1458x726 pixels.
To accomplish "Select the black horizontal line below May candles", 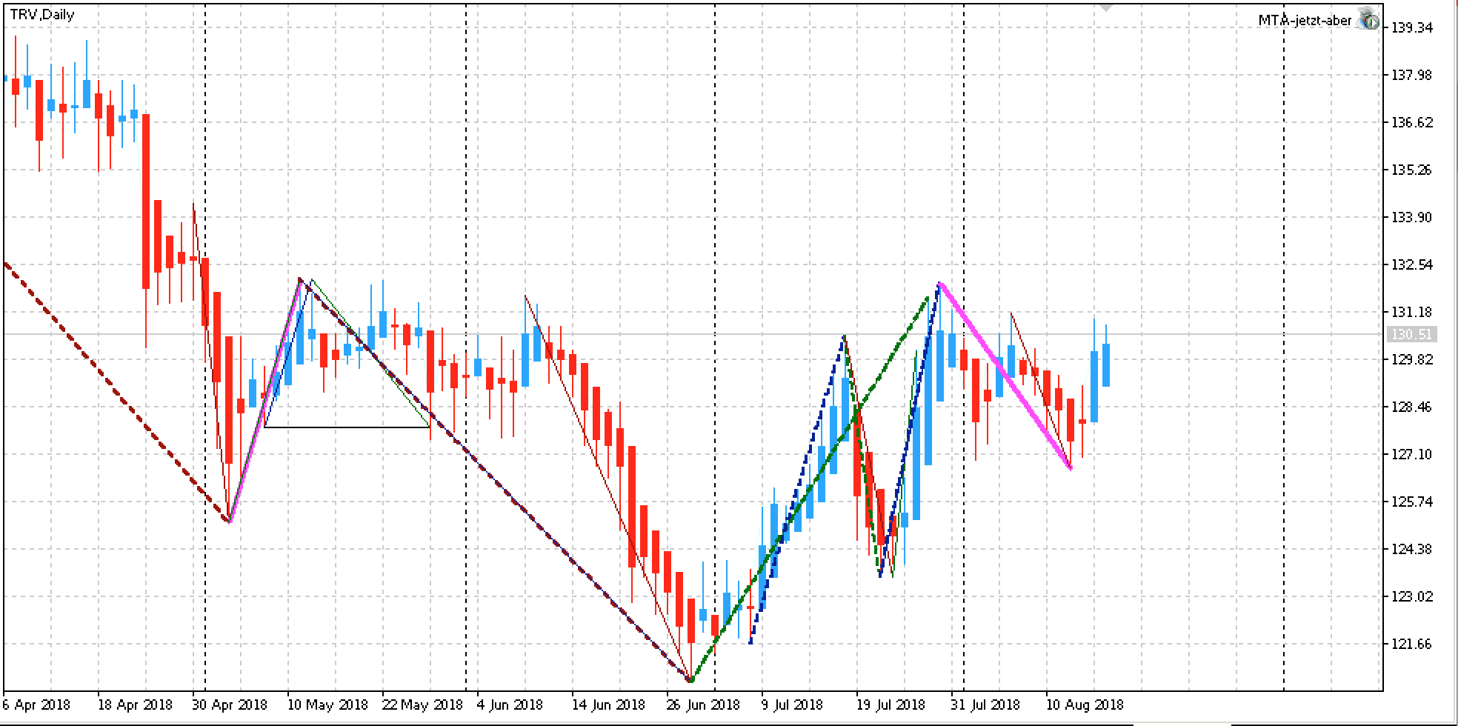I will pyautogui.click(x=347, y=427).
